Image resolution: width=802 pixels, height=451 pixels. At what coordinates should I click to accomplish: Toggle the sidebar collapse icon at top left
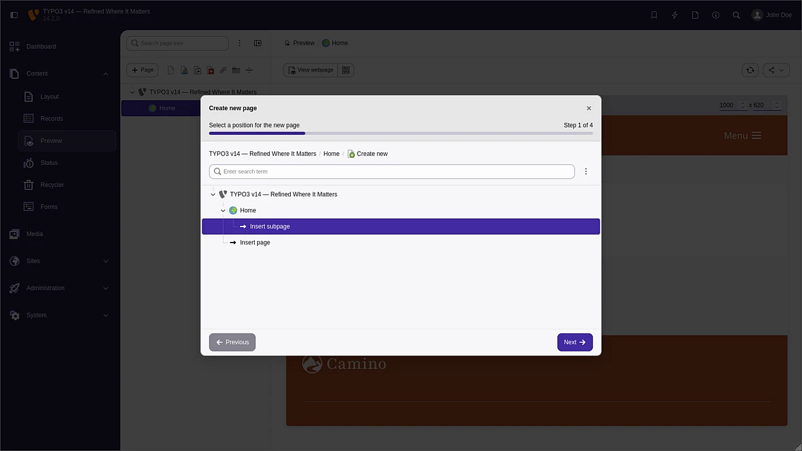(14, 15)
